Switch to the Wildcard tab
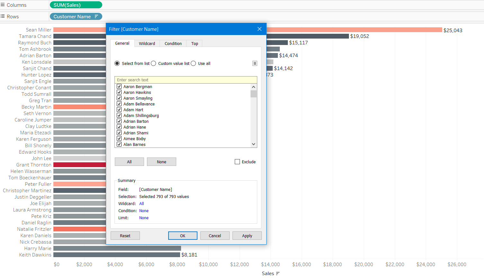This screenshot has height=279, width=484. [147, 43]
